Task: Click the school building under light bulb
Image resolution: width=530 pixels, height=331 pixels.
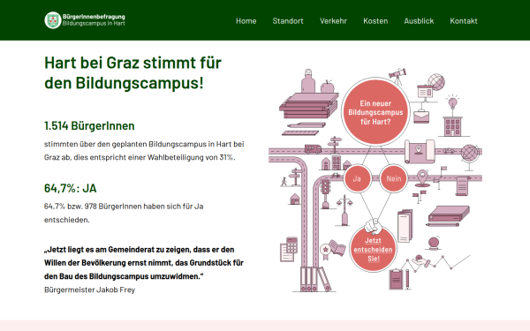Action: (452, 126)
